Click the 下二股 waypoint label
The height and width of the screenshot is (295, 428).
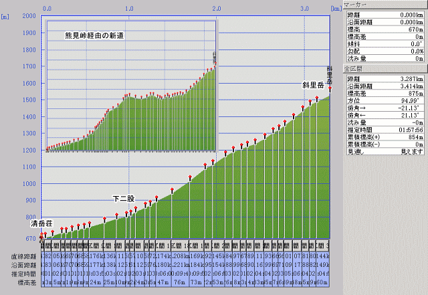pos(124,199)
